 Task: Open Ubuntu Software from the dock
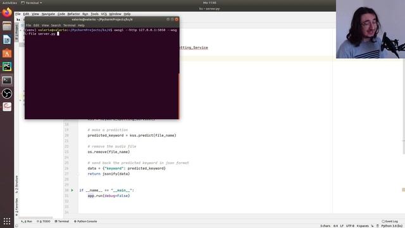point(7,53)
